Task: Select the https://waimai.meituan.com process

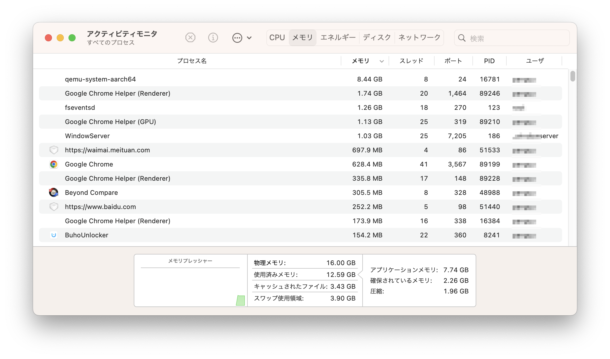Action: 107,150
